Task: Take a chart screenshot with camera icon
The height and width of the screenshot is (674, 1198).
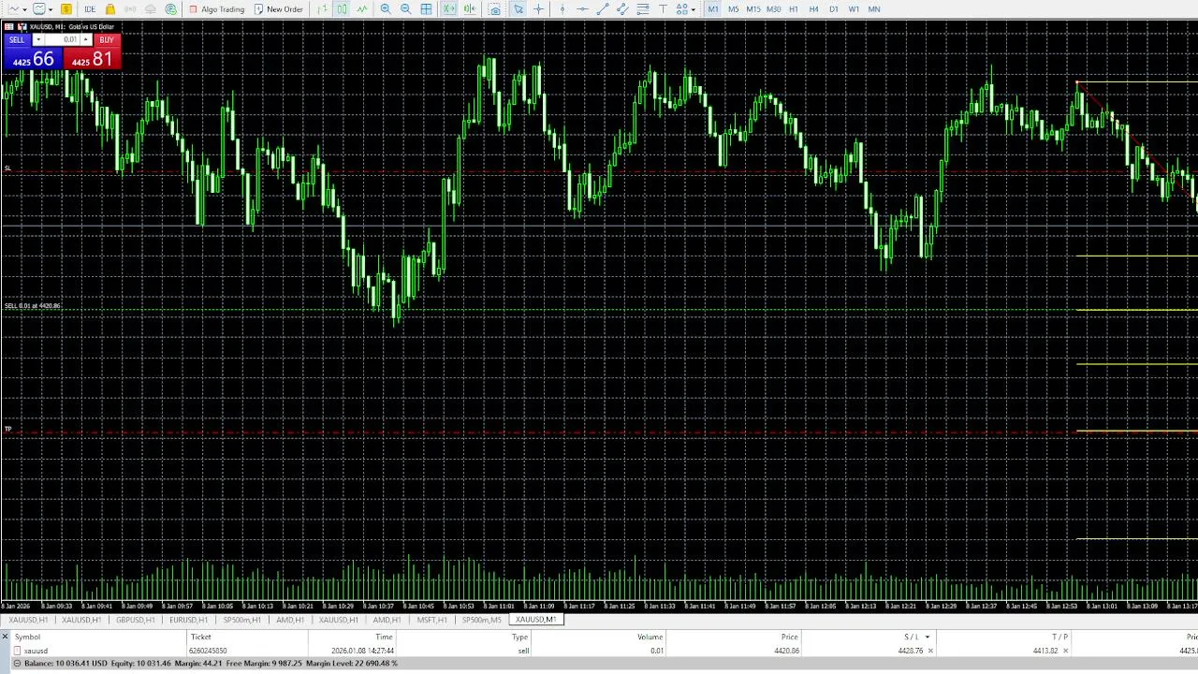Action: tap(494, 9)
